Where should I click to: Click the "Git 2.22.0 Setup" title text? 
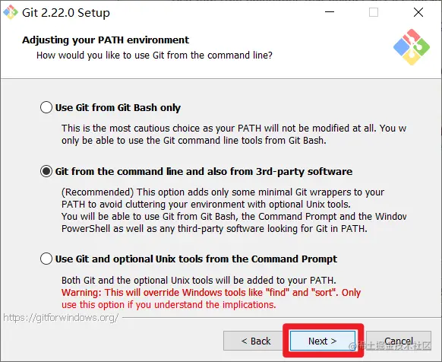[65, 13]
